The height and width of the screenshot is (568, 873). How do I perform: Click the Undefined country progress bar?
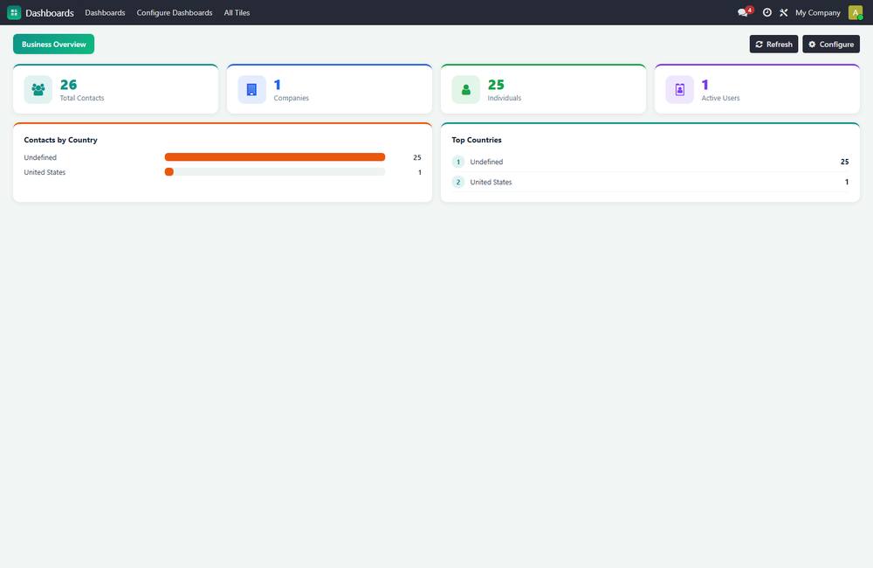[275, 157]
